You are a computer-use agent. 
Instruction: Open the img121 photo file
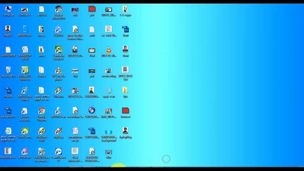click(8, 31)
